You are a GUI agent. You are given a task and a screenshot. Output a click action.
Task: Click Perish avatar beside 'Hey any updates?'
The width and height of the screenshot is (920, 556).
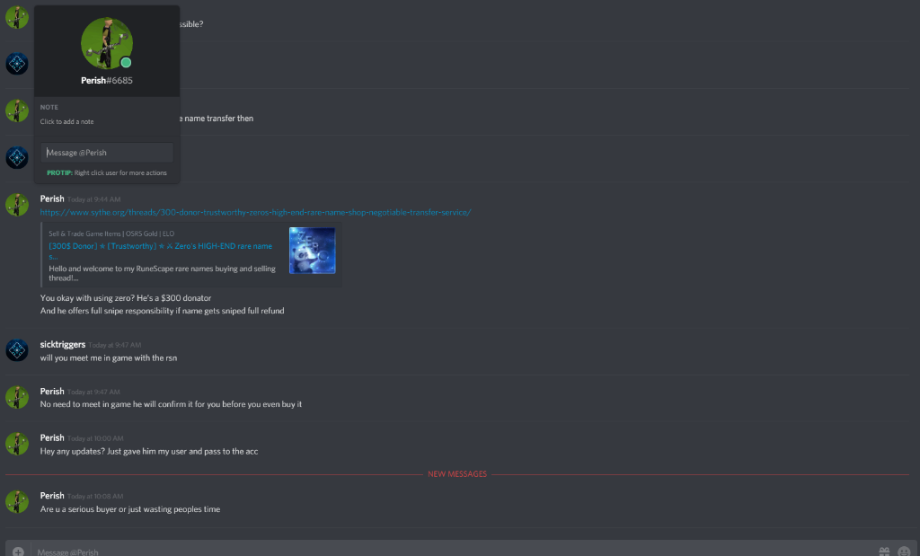17,444
